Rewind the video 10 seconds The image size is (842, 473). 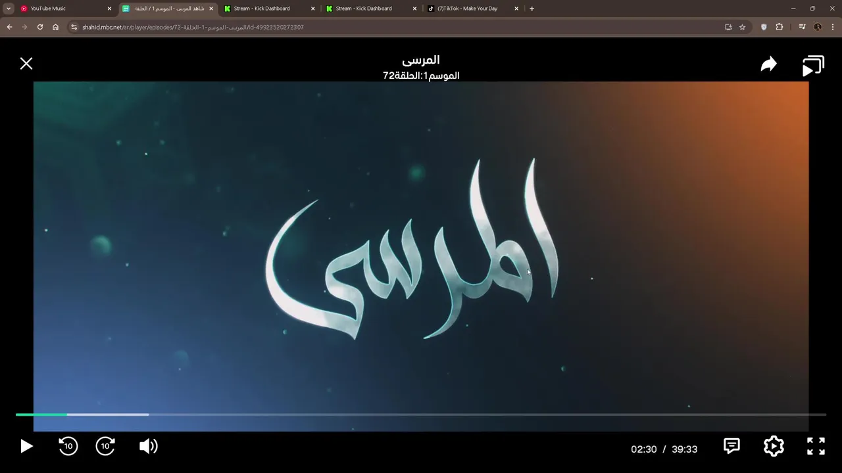pos(68,446)
